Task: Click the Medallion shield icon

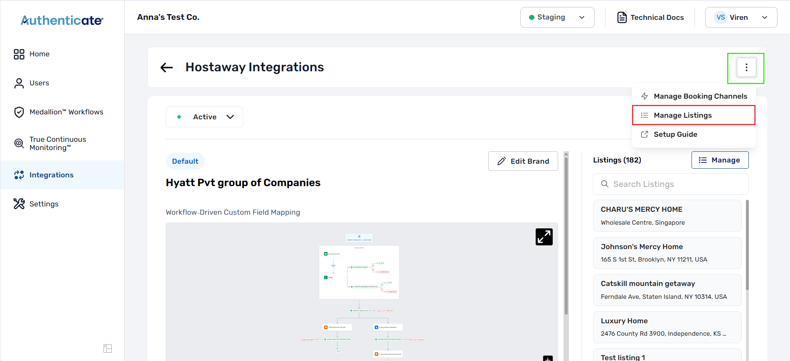Action: coord(19,112)
